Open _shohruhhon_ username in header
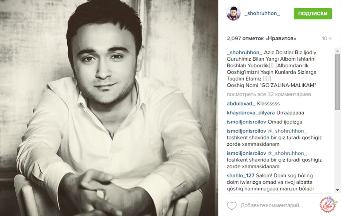 click(x=262, y=13)
